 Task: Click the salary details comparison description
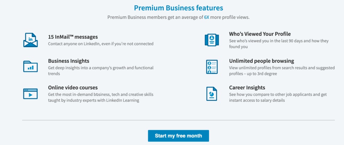coord(279,97)
